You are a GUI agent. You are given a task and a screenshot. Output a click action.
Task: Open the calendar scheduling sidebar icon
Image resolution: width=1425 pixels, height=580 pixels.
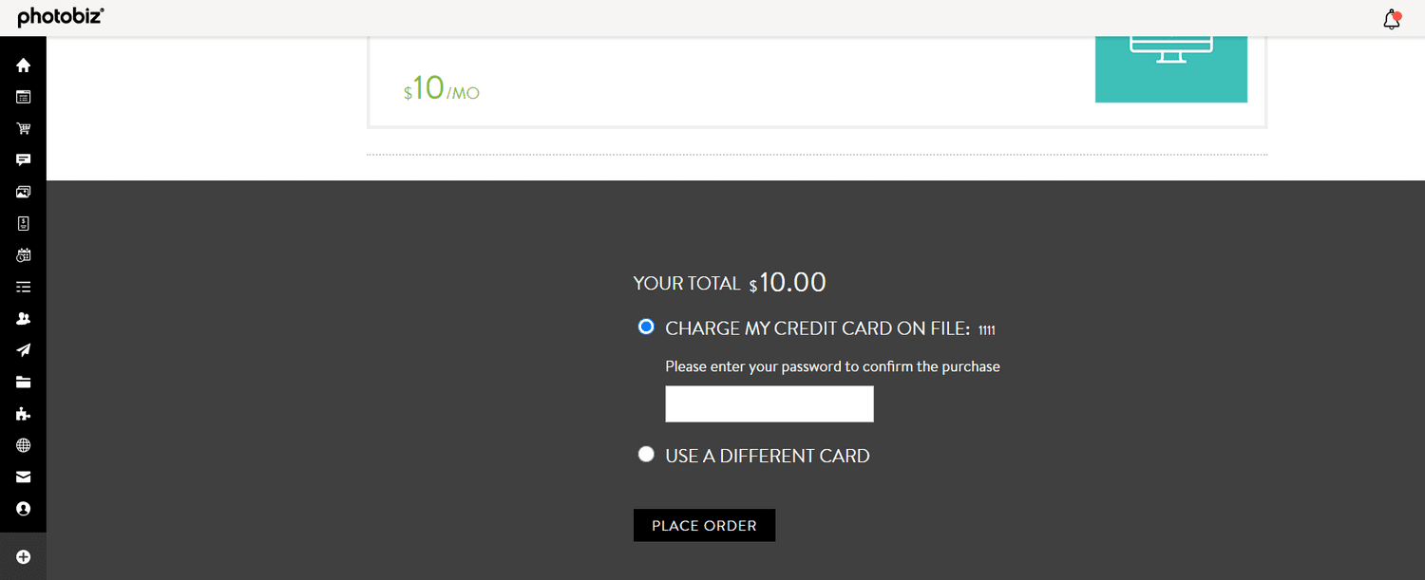coord(24,255)
